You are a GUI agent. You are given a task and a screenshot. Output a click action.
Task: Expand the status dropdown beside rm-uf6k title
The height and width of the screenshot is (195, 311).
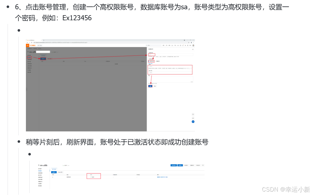pyautogui.click(x=69, y=165)
